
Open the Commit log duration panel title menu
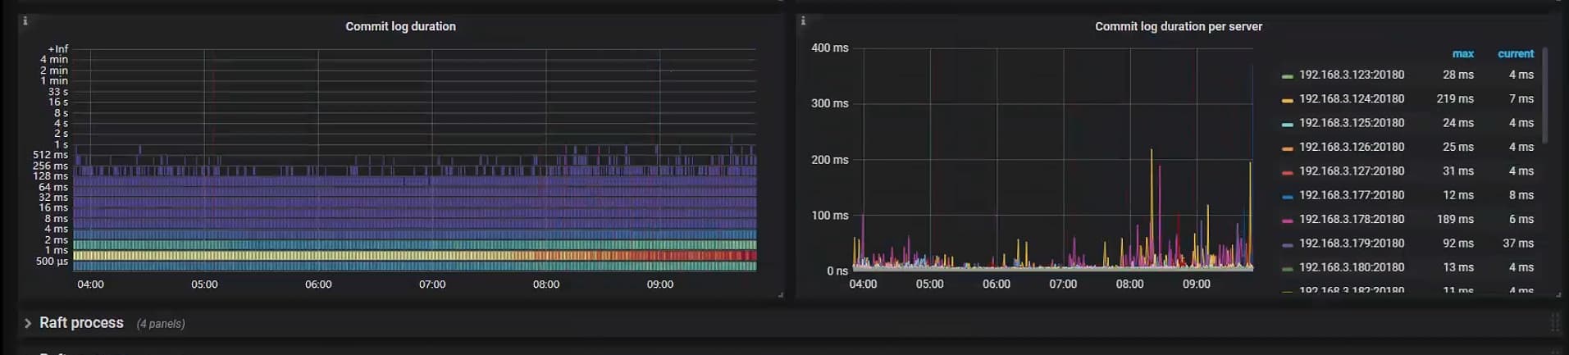[400, 26]
